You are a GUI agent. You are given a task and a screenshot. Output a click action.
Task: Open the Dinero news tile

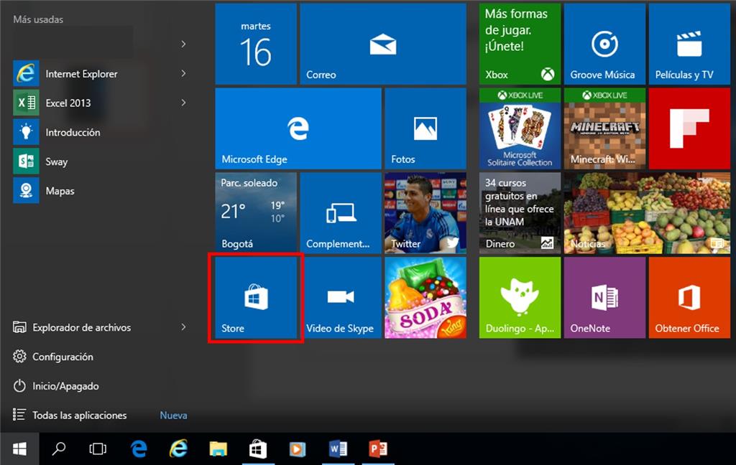[520, 213]
